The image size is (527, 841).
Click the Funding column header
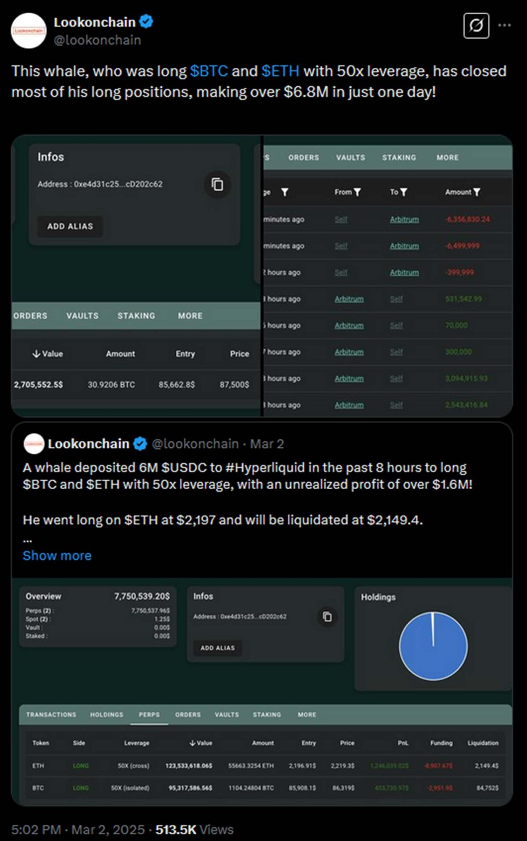pyautogui.click(x=441, y=743)
